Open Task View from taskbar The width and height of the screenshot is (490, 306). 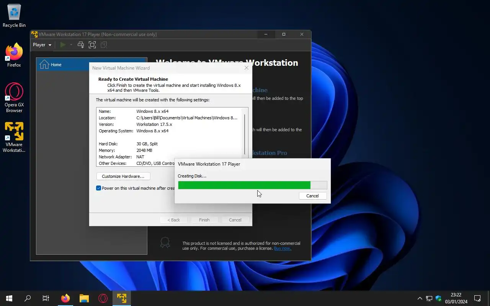coord(46,298)
